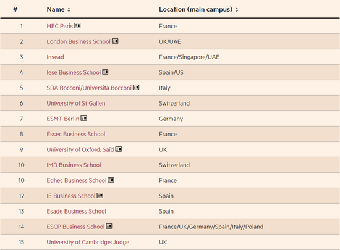This screenshot has height=250, width=340.
Task: Open ESMT Berlin profile icon
Action: pos(84,118)
